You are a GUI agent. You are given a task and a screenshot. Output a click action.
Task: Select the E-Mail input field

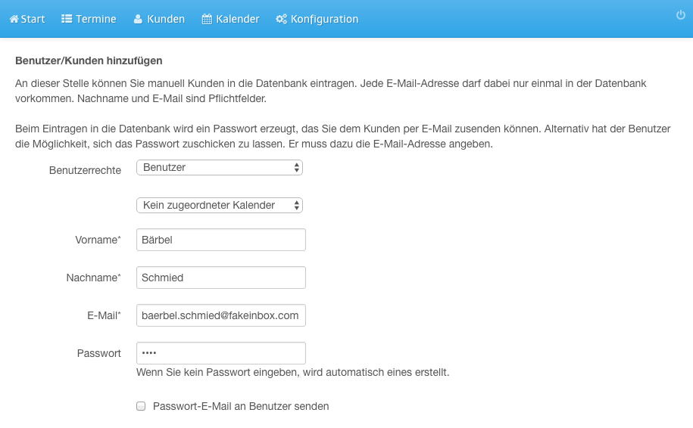[221, 316]
